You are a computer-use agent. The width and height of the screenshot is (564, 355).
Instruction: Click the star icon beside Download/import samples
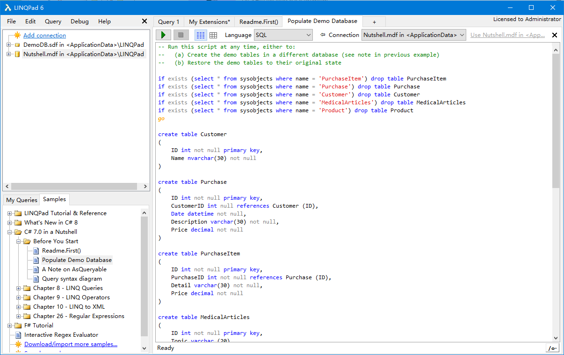[x=18, y=344]
